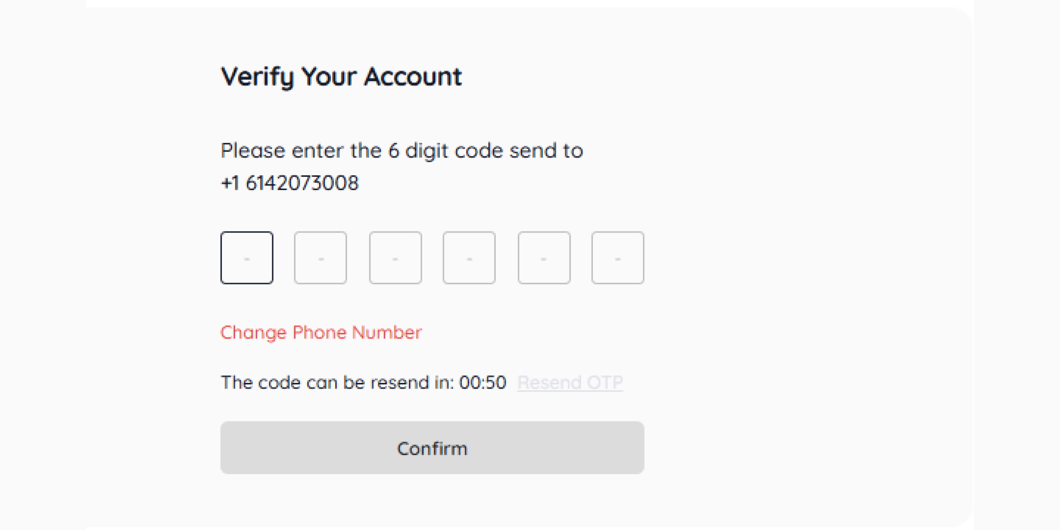Click the 00:50 resend countdown timer
1060x530 pixels.
click(x=482, y=382)
